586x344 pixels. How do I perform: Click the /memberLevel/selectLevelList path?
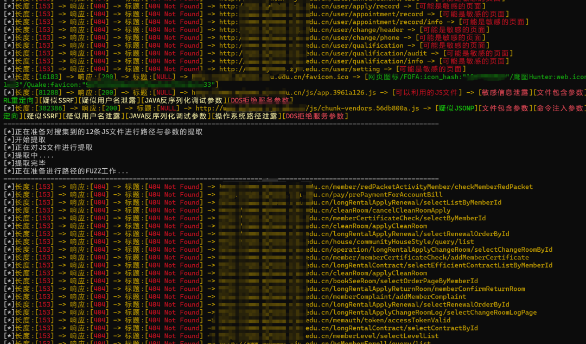384,336
